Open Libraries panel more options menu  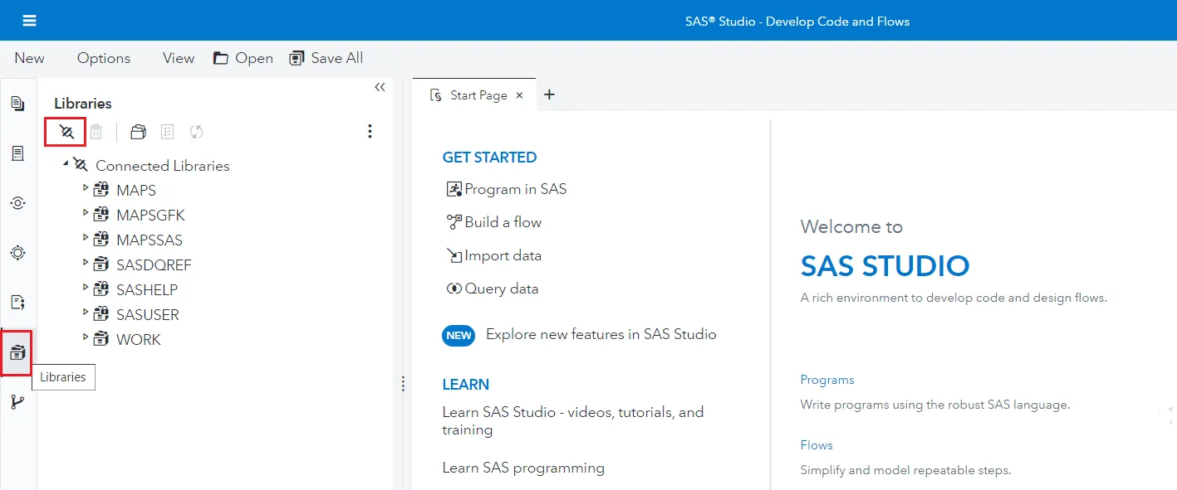point(370,132)
